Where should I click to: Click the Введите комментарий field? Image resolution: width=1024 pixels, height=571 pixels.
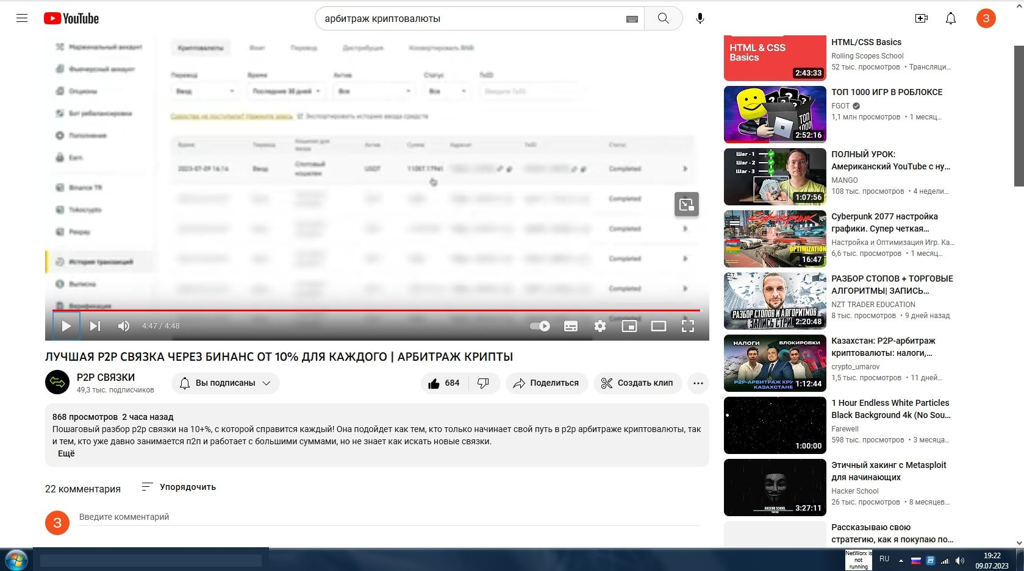[390, 517]
